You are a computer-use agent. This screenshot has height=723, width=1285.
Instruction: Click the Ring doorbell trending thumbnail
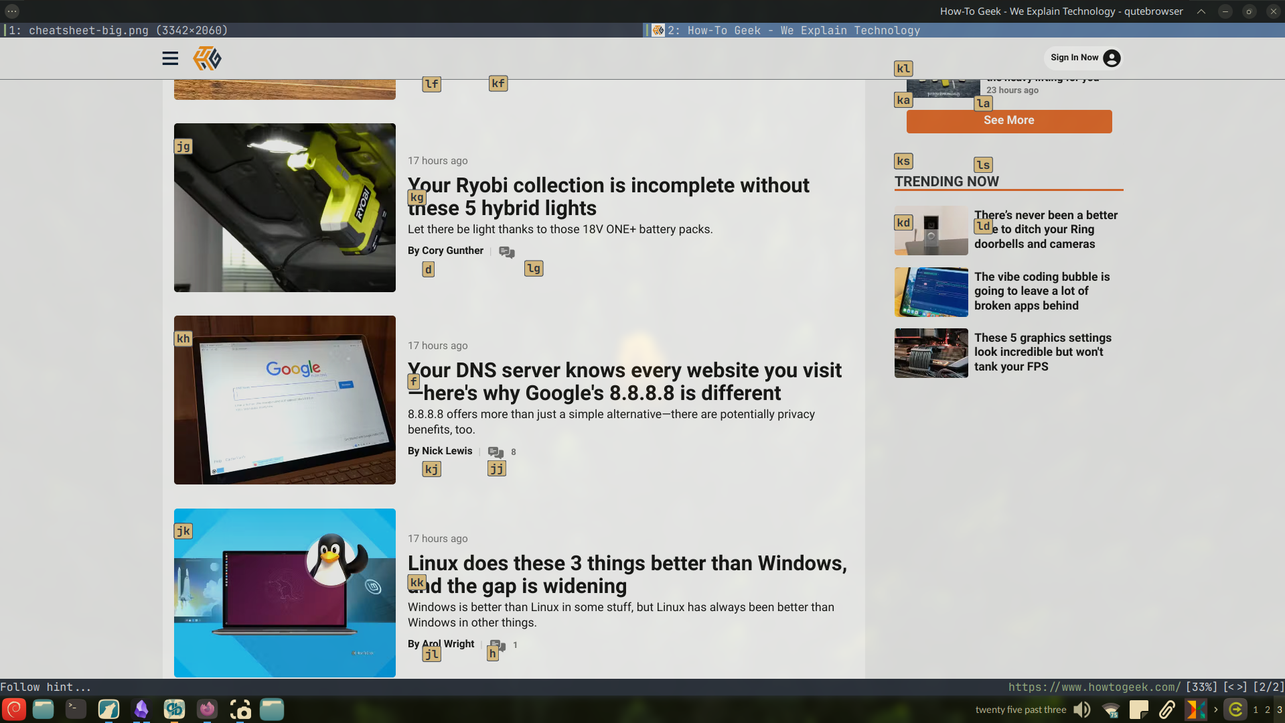931,231
